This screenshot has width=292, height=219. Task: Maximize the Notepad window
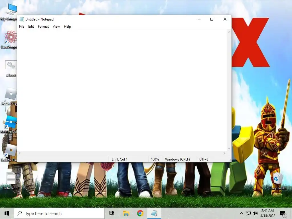(212, 19)
